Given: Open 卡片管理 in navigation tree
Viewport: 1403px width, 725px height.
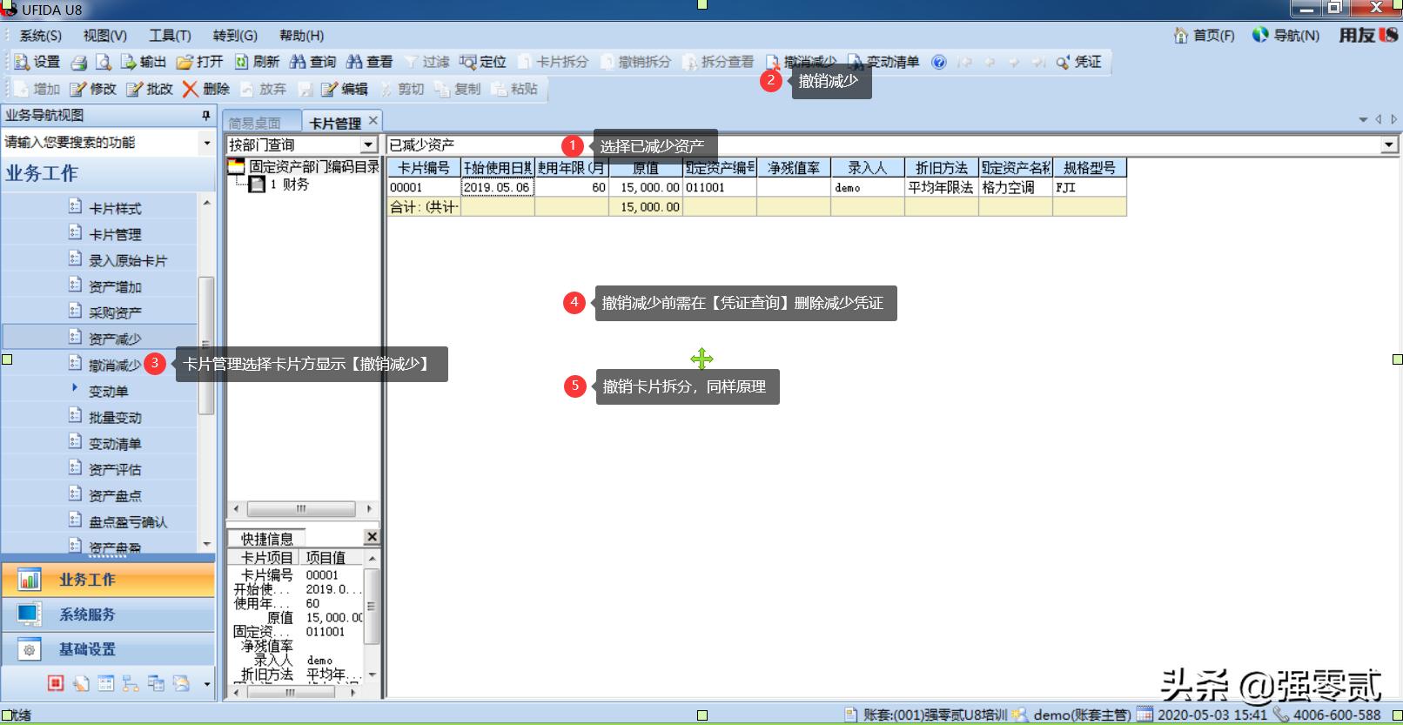Looking at the screenshot, I should click(x=115, y=234).
